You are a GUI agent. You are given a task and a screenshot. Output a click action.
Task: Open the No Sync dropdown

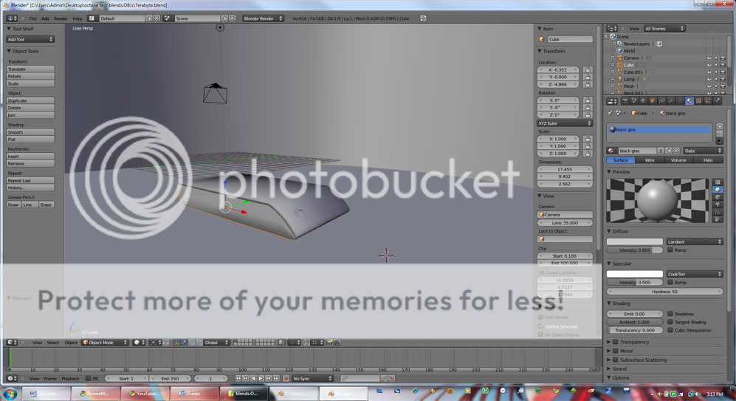click(x=312, y=378)
